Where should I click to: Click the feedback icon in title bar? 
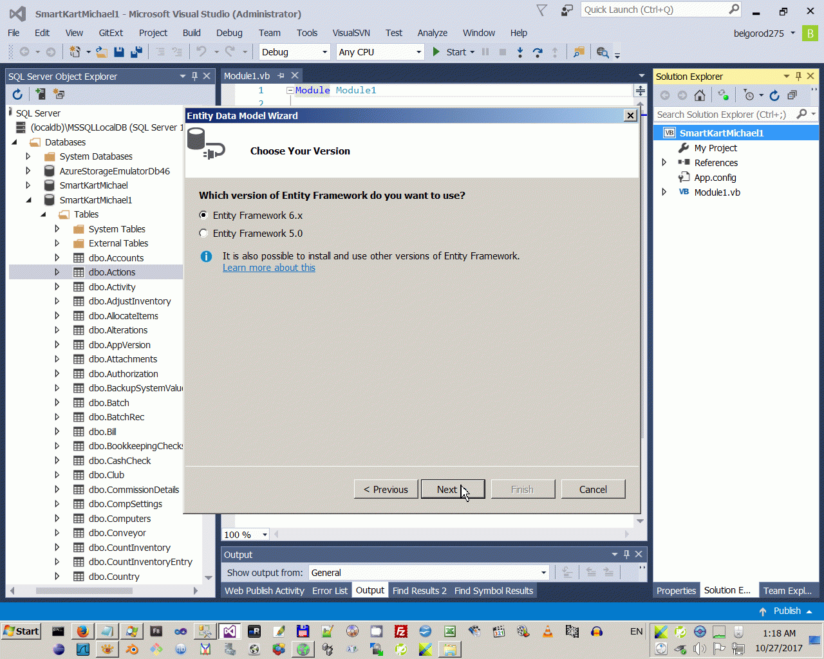point(567,10)
